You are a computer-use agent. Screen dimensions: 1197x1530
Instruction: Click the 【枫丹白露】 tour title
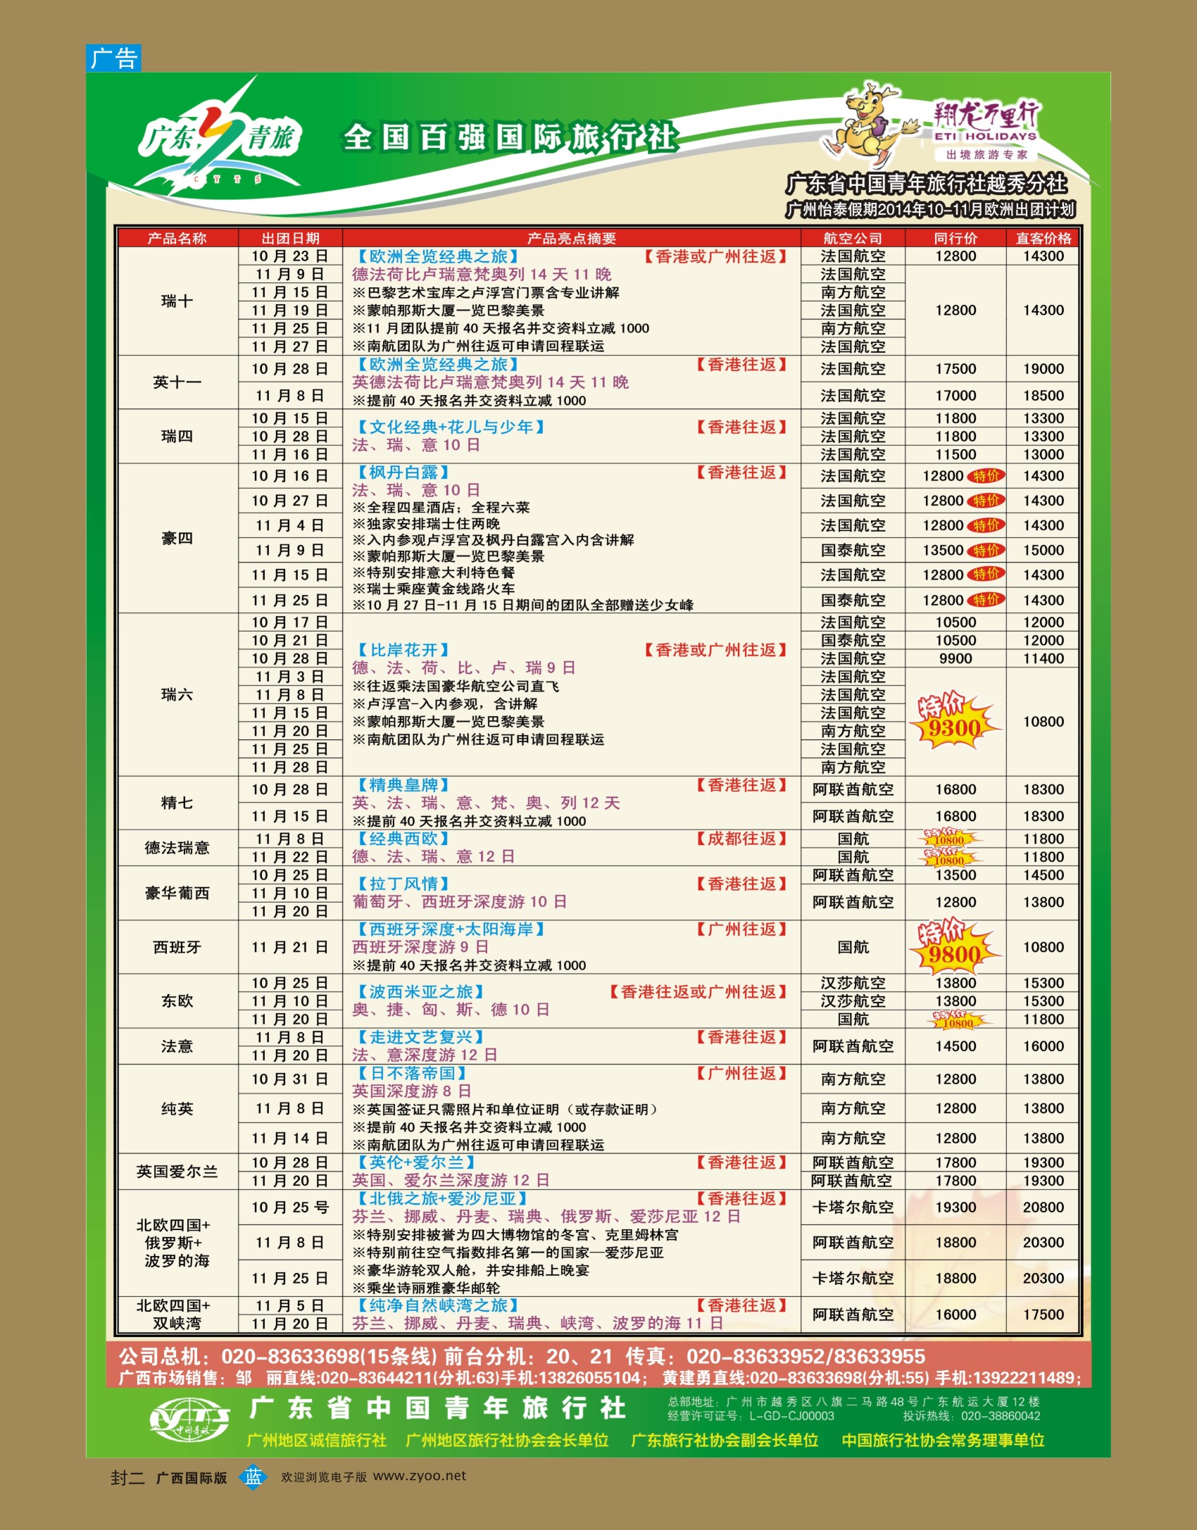tap(403, 472)
